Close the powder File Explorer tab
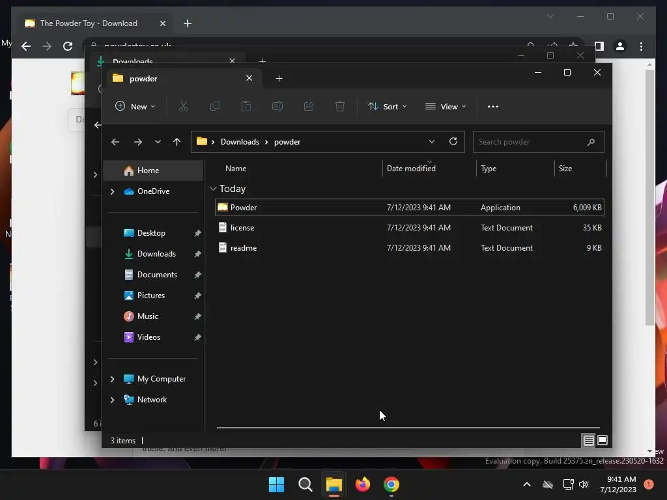The image size is (667, 500). [x=249, y=78]
